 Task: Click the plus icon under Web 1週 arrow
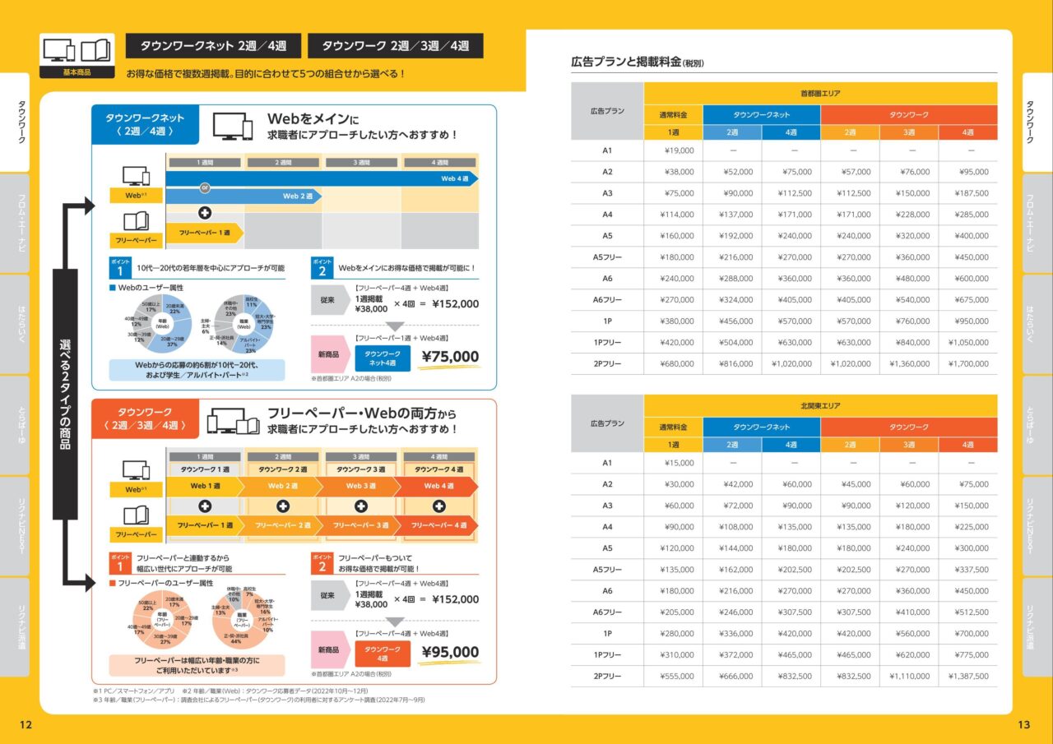[205, 506]
